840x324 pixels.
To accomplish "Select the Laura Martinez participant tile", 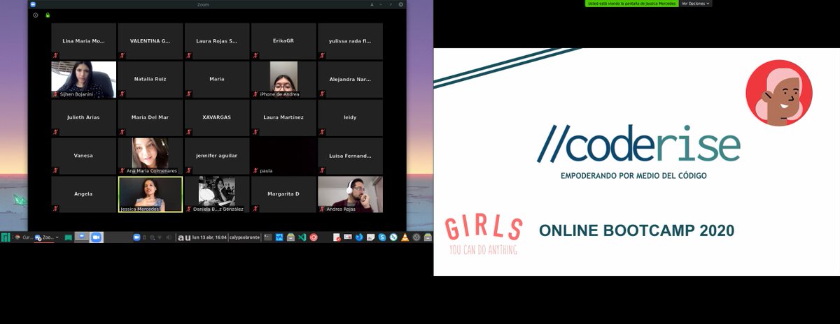I will [x=283, y=117].
